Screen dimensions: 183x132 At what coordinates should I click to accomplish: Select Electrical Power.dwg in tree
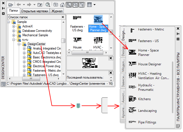(47, 66)
